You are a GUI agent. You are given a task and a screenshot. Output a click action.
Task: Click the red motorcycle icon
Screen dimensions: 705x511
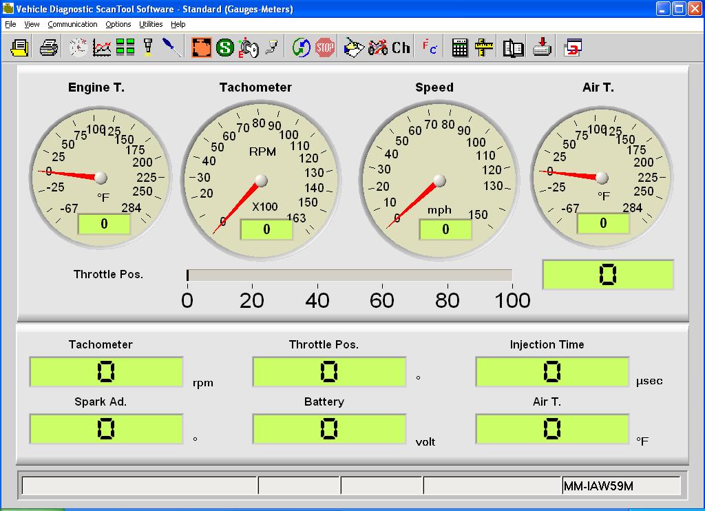tap(377, 48)
